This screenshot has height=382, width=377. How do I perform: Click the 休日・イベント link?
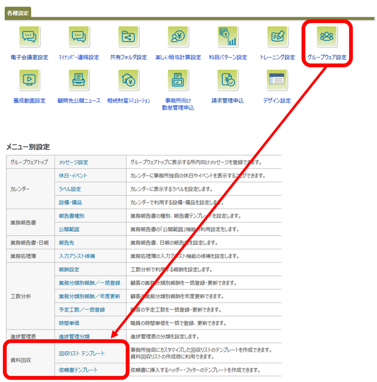[x=73, y=176]
